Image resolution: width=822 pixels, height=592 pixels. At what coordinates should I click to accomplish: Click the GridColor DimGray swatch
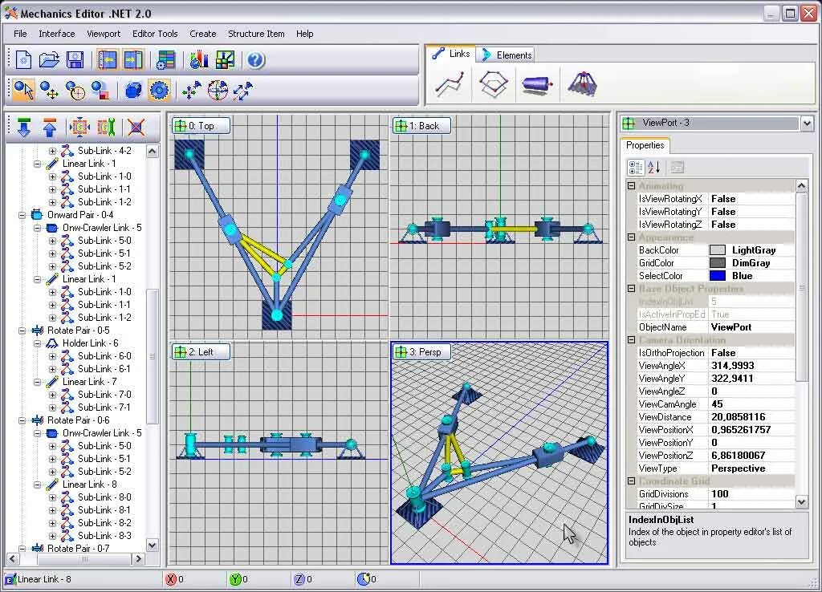tap(718, 263)
